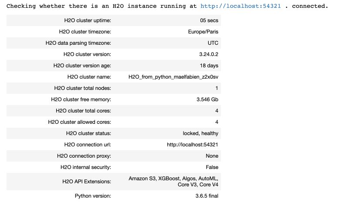
Task: Select the "05 secs" uptime value
Action: coord(209,20)
